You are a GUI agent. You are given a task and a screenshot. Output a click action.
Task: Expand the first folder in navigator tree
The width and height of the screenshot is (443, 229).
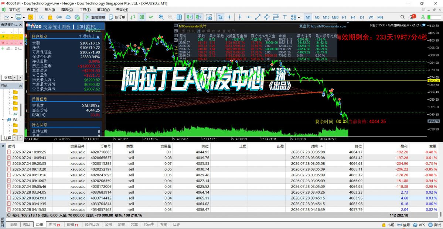9,92
